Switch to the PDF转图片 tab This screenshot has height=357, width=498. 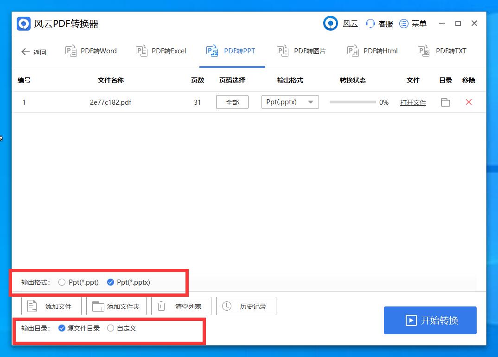301,51
